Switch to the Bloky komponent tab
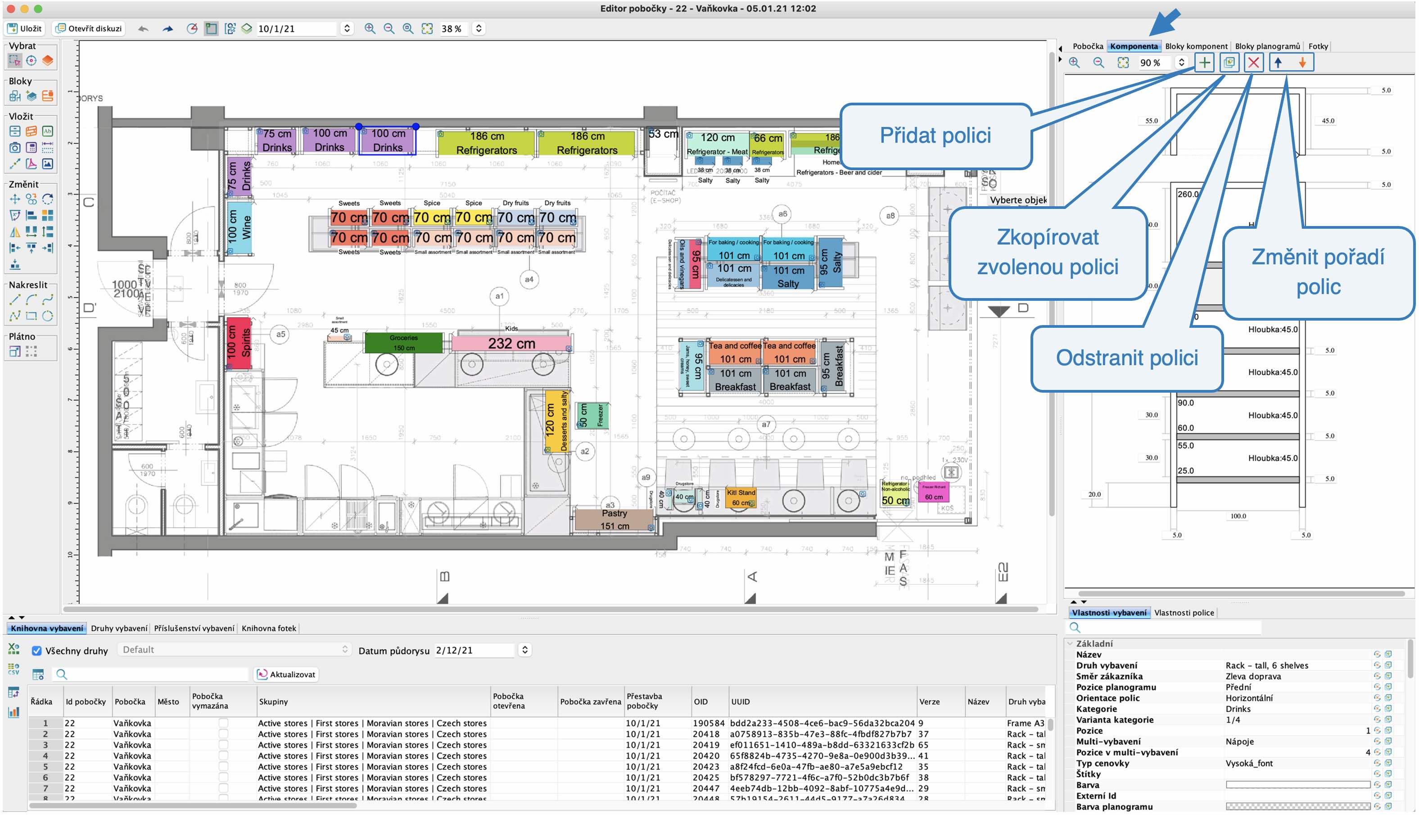The width and height of the screenshot is (1419, 815). pos(1196,46)
